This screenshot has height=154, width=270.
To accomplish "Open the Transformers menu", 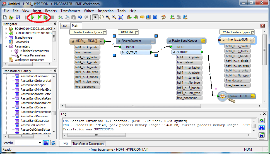I will click(70, 11).
